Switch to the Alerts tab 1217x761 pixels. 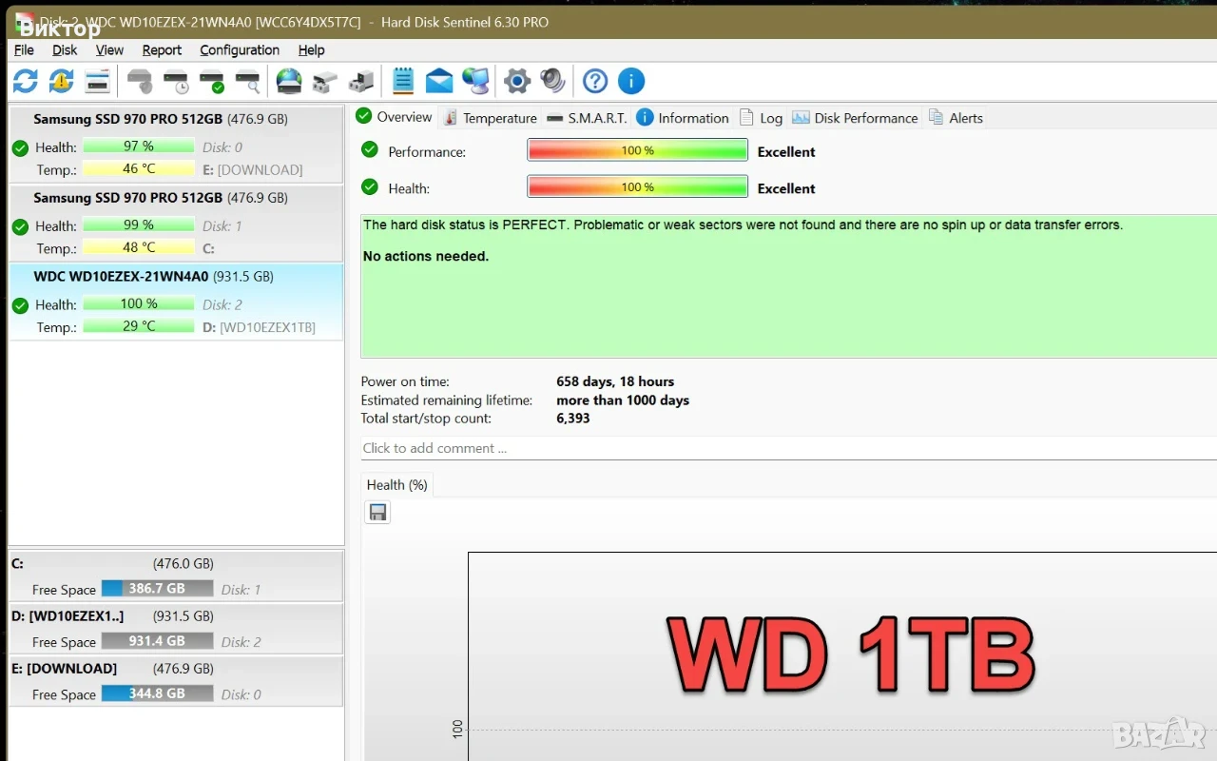956,118
